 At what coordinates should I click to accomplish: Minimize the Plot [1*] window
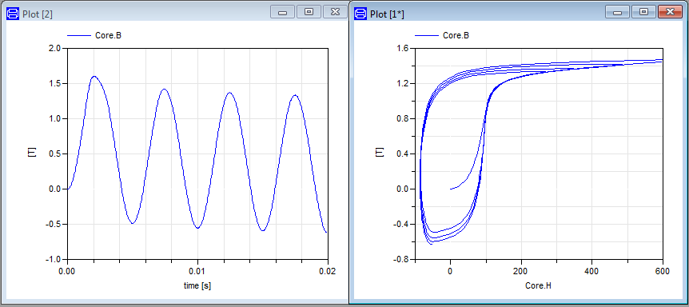point(617,12)
